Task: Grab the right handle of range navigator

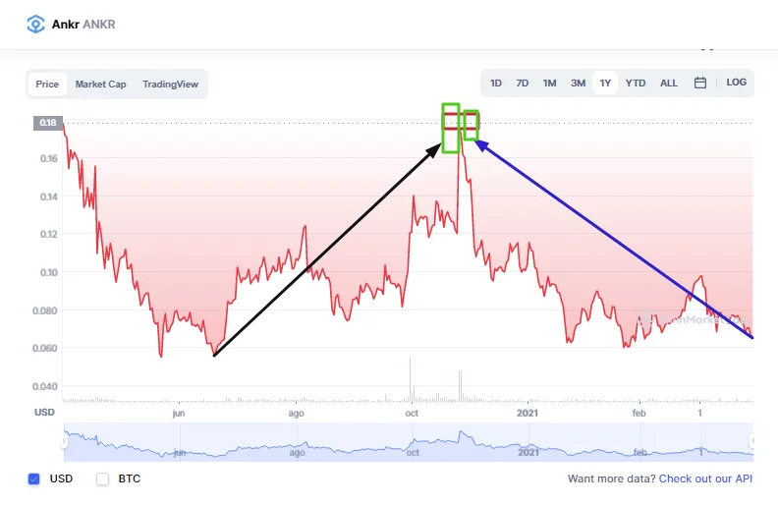Action: (x=752, y=441)
